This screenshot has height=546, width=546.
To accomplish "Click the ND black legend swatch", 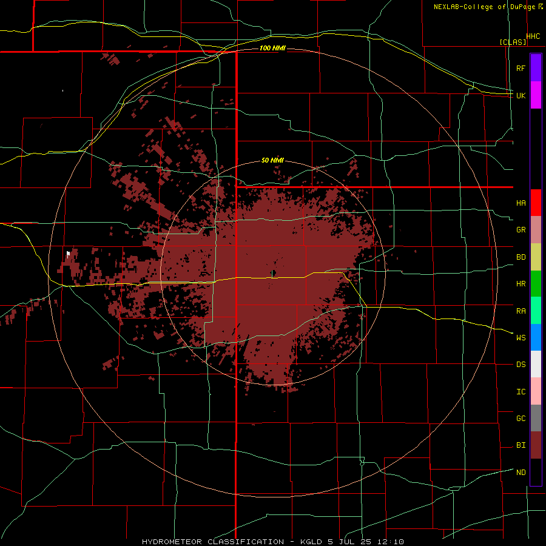I will (536, 472).
